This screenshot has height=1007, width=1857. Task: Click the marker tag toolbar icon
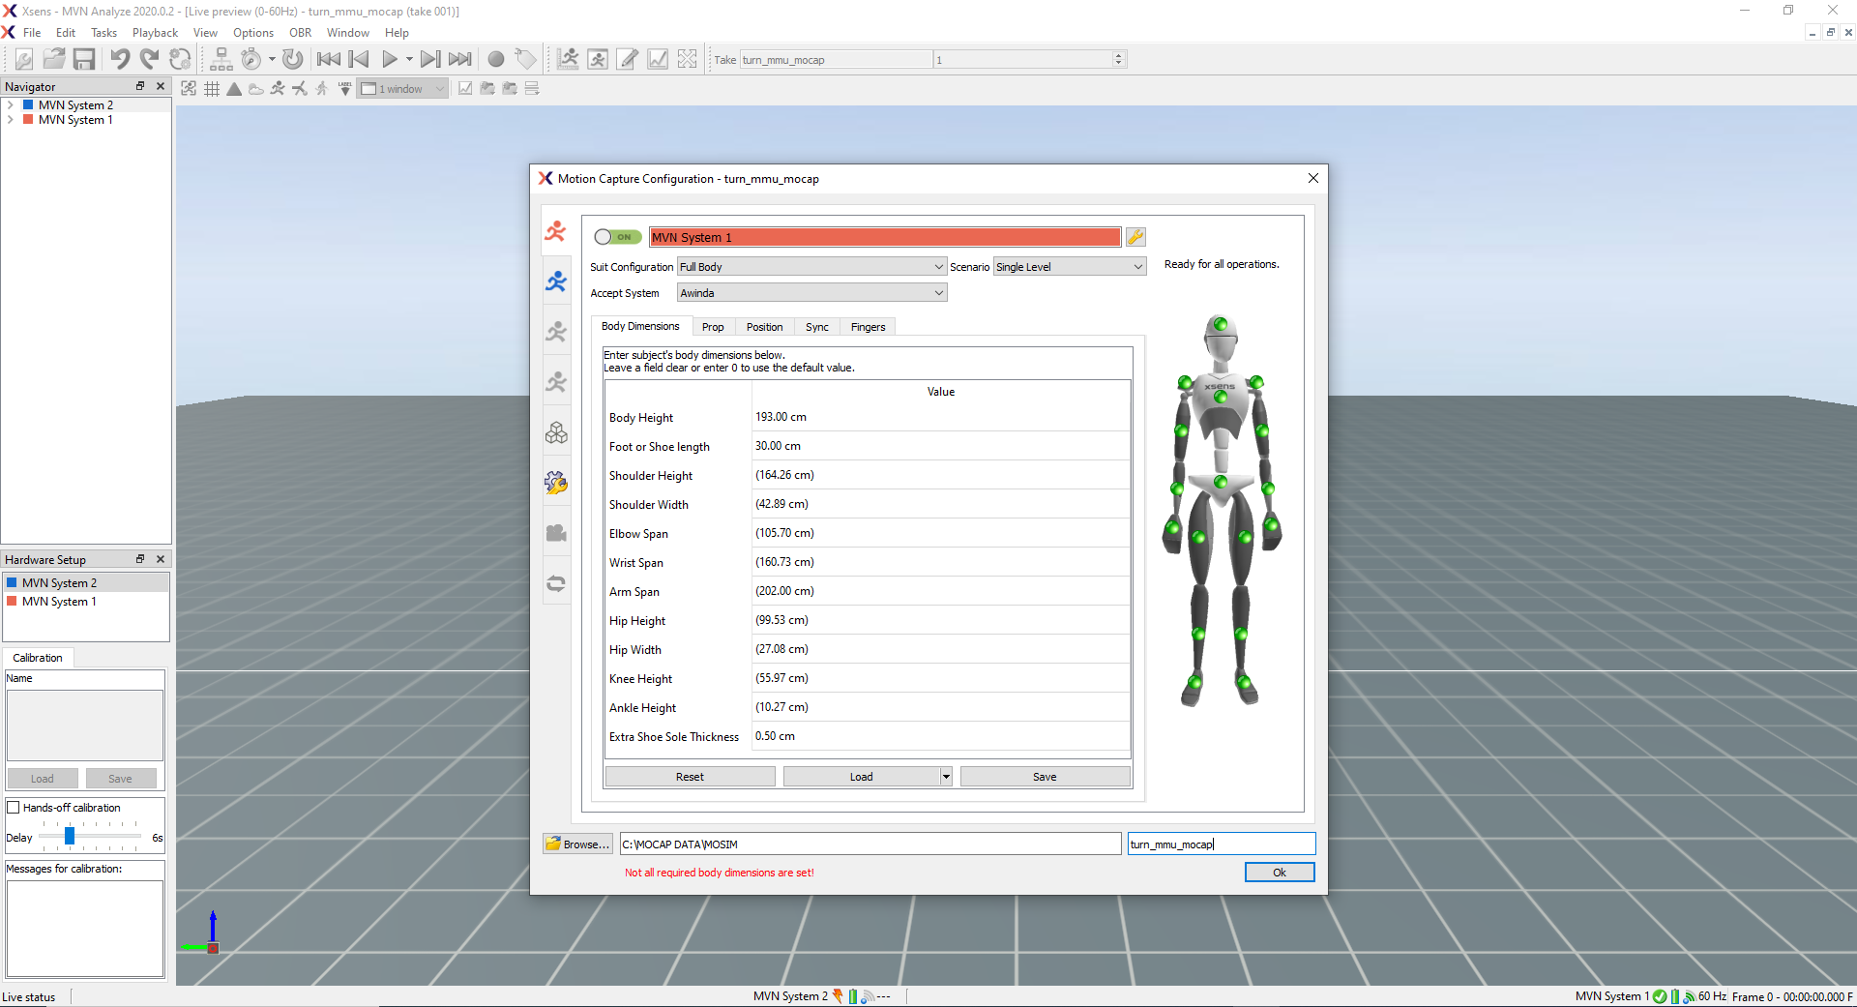(x=525, y=59)
